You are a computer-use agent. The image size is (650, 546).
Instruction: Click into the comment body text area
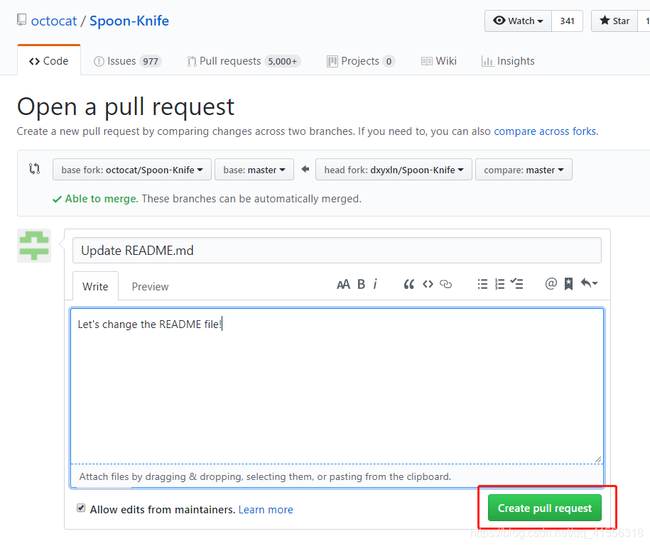click(x=337, y=386)
